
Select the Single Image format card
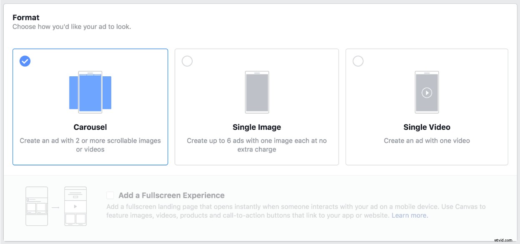click(x=257, y=106)
